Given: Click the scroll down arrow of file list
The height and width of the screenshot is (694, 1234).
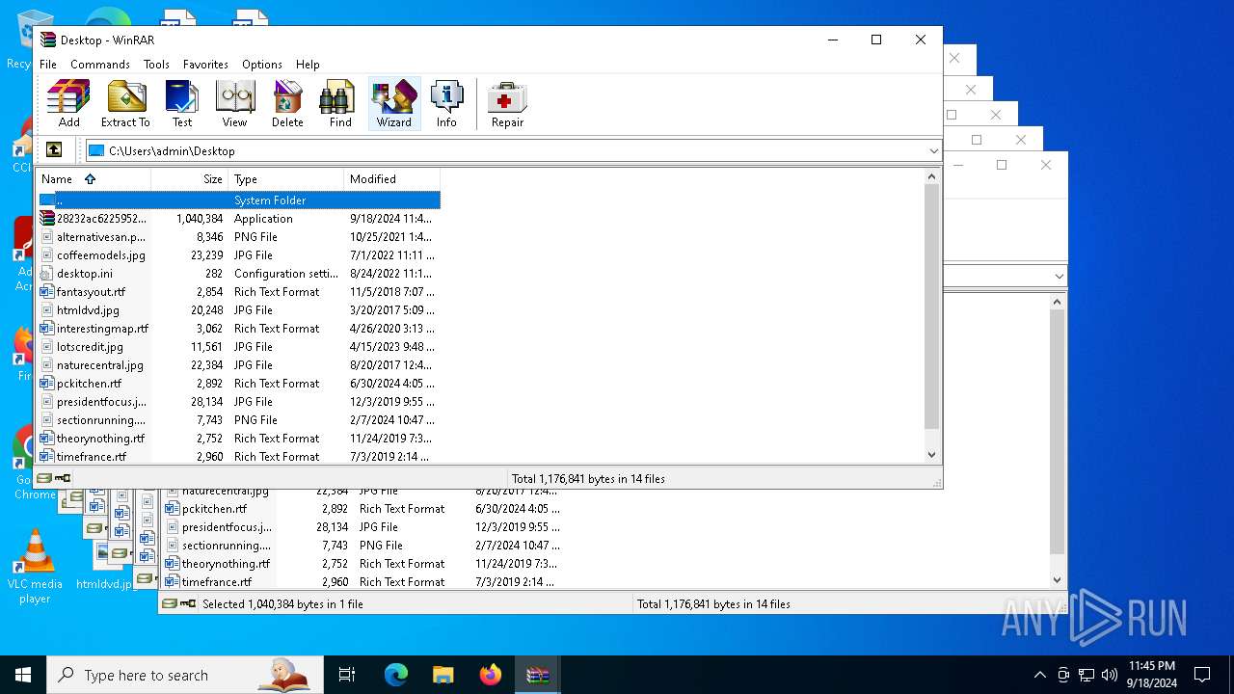Looking at the screenshot, I should [x=931, y=455].
